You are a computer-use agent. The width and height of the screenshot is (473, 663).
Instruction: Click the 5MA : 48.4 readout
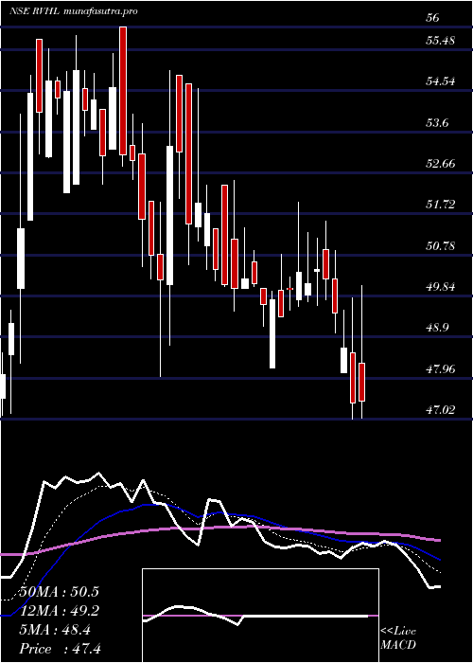(54, 630)
